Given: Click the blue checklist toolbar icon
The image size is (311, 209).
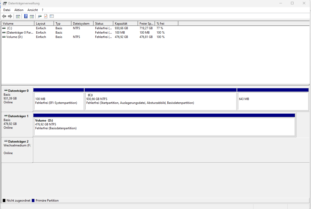Looking at the screenshot, I should 51,16.
